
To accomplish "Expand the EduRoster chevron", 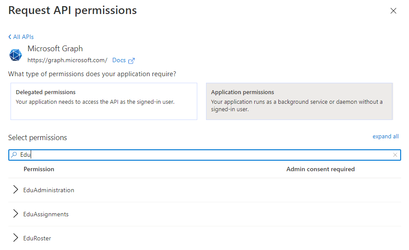I will [x=15, y=238].
